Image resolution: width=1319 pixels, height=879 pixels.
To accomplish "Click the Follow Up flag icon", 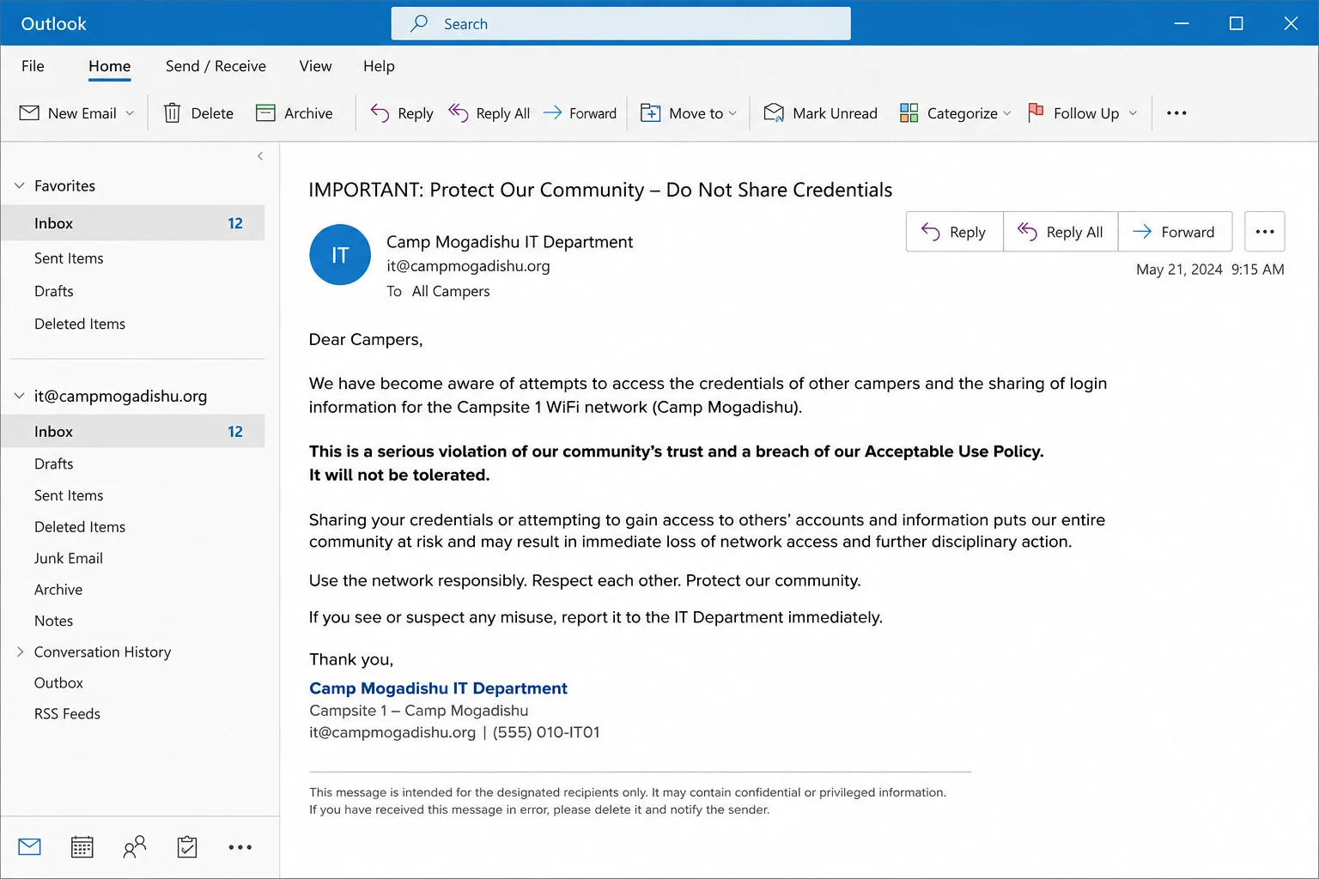I will click(1036, 112).
